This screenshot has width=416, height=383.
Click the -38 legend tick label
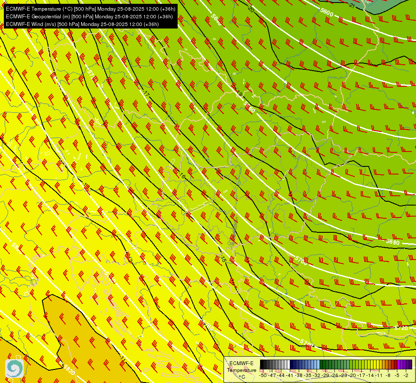(298, 375)
